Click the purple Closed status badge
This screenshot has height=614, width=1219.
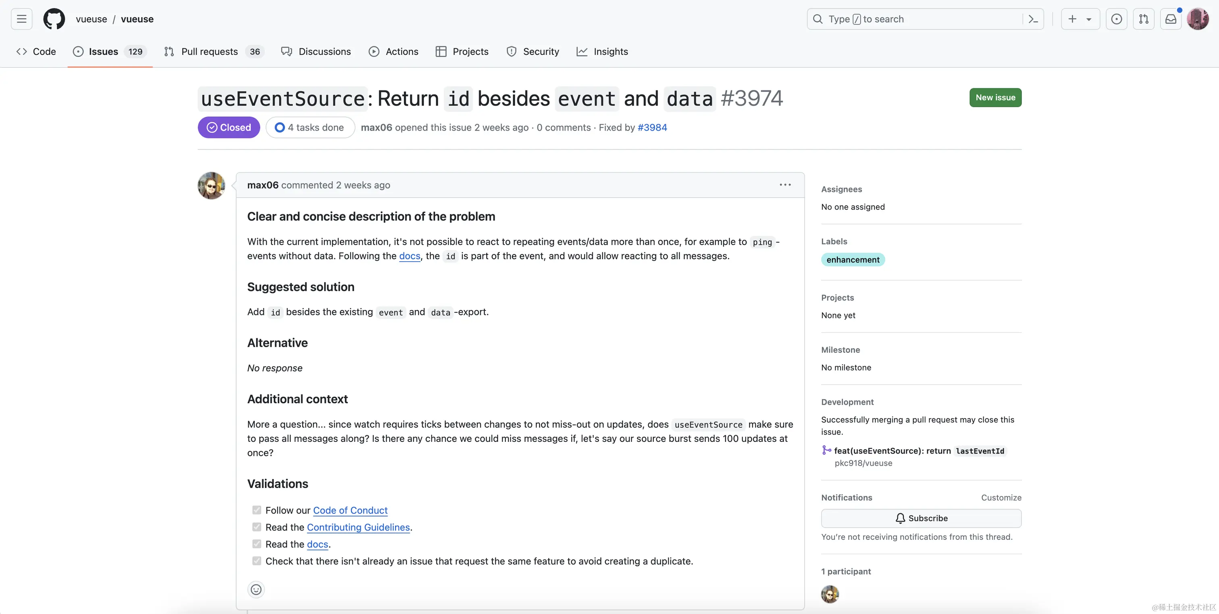click(x=229, y=127)
